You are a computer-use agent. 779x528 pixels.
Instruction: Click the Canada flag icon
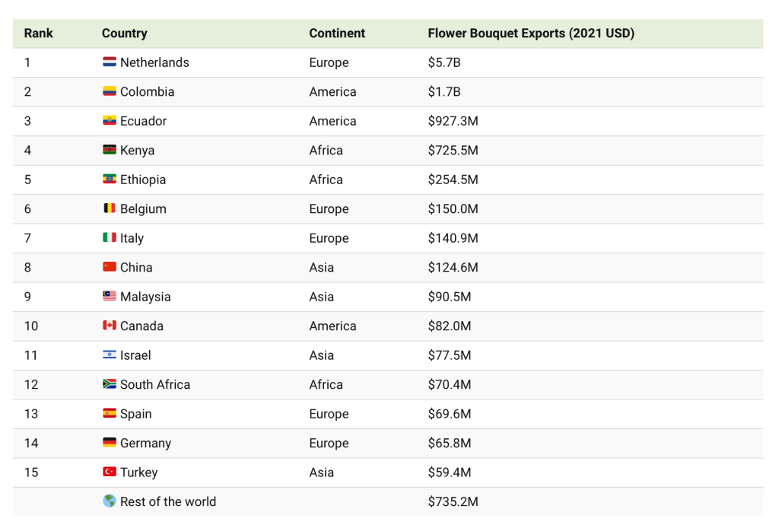coord(110,326)
